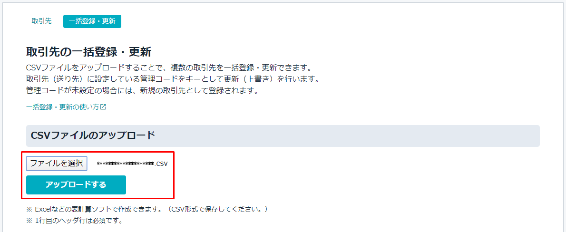
Task: Click the parenthetical CSV形式で保存してください text
Action: click(219, 209)
